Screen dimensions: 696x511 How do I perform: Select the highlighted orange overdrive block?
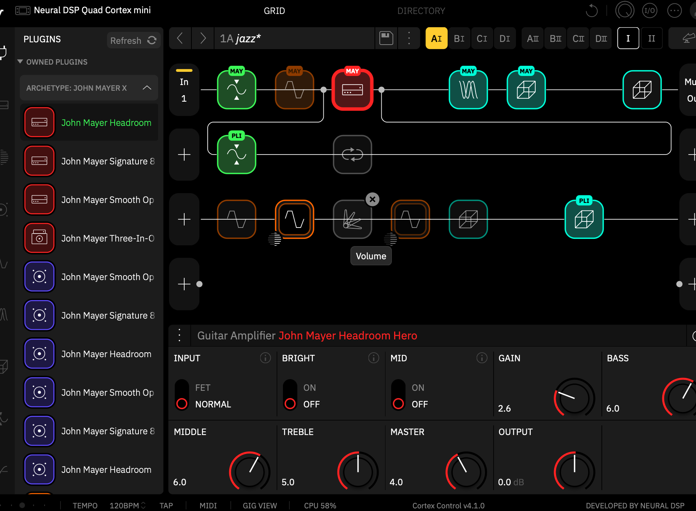pyautogui.click(x=294, y=219)
